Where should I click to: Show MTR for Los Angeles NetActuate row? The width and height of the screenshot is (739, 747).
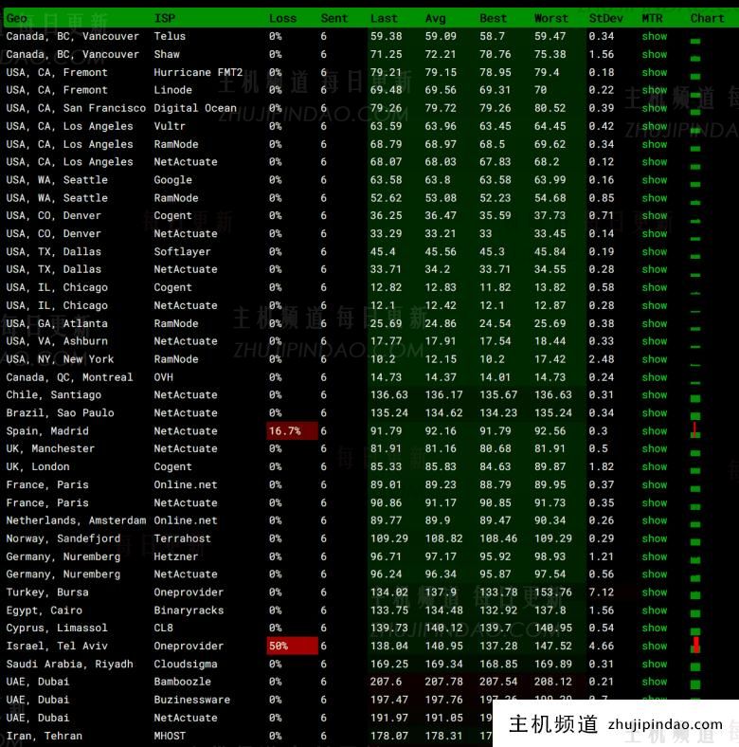pos(655,162)
